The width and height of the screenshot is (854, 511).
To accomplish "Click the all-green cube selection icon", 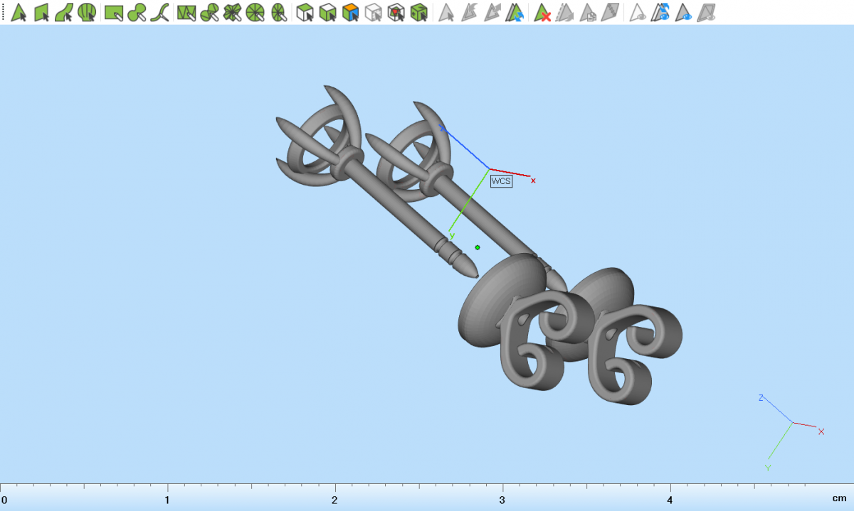I will point(420,12).
